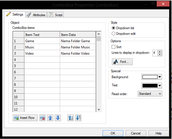The image size is (172, 139).
Task: Open the Font dialog button
Action: pyautogui.click(x=122, y=62)
